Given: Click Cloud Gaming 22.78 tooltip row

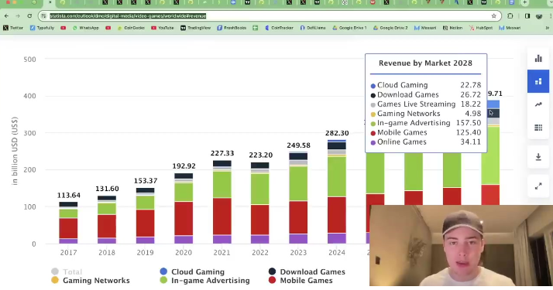Looking at the screenshot, I should pyautogui.click(x=426, y=85).
